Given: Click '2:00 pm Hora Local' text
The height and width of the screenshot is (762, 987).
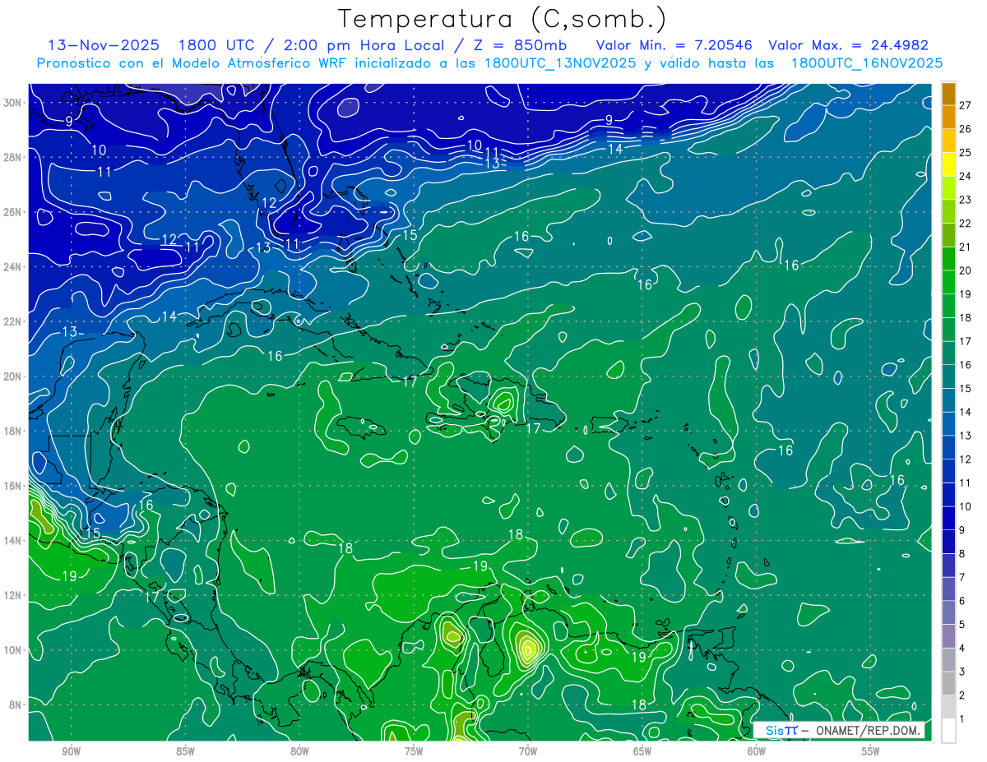Looking at the screenshot, I should [366, 45].
